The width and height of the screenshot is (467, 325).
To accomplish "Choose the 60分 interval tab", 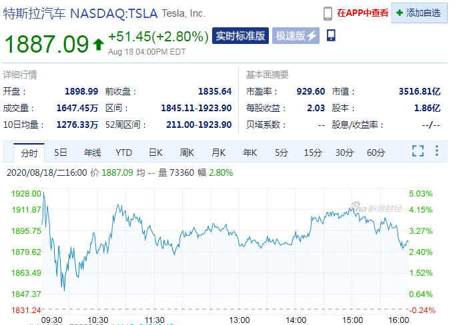I will click(x=376, y=153).
